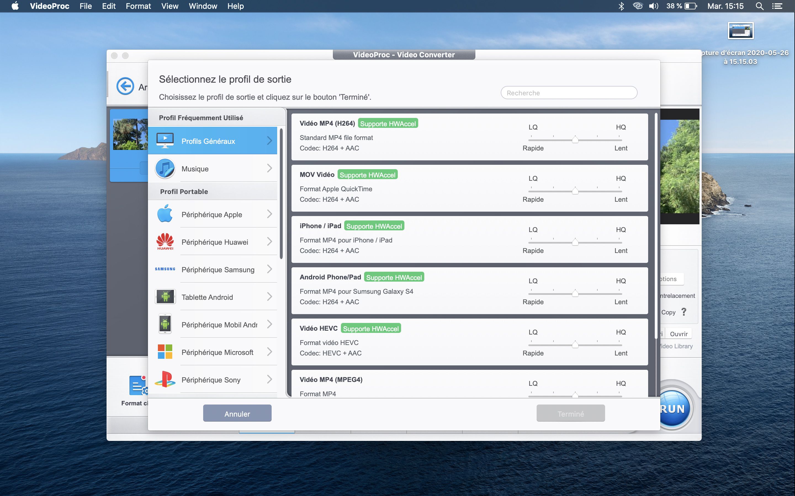Click the menu bar clock Mar. 15:15
This screenshot has height=496, width=795.
point(725,6)
